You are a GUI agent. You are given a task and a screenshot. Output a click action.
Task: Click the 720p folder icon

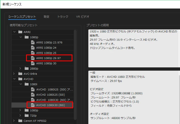pyautogui.click(x=27, y=115)
